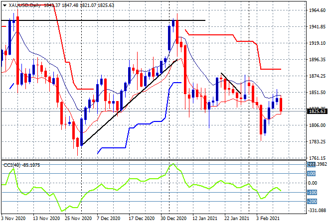Select the short falling black trendline in January
The height and width of the screenshot is (224, 329).
point(231,83)
